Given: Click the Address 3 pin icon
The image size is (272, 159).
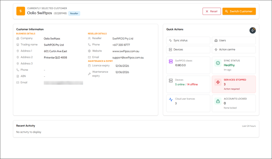Looking at the screenshot, I should coord(18,63).
